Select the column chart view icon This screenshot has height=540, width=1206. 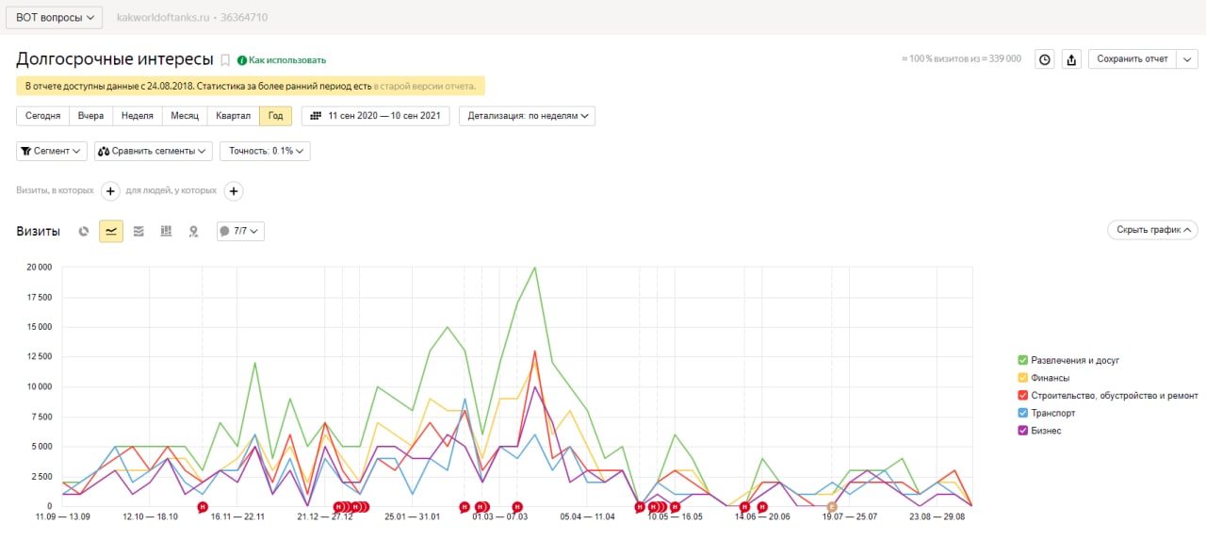pos(166,231)
